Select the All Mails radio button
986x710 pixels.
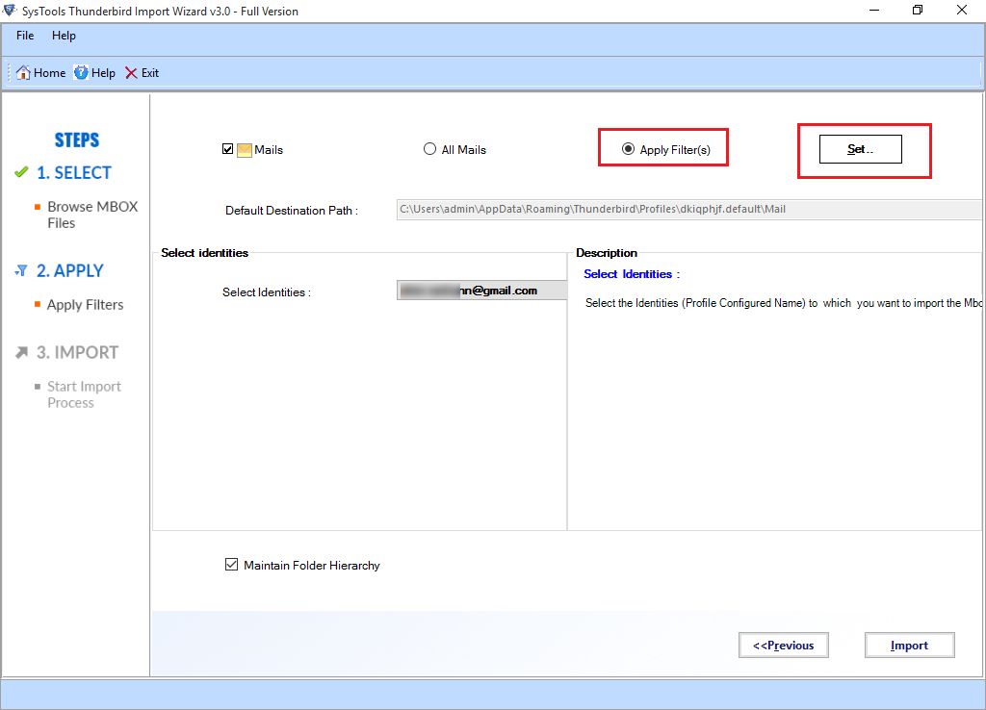tap(429, 149)
